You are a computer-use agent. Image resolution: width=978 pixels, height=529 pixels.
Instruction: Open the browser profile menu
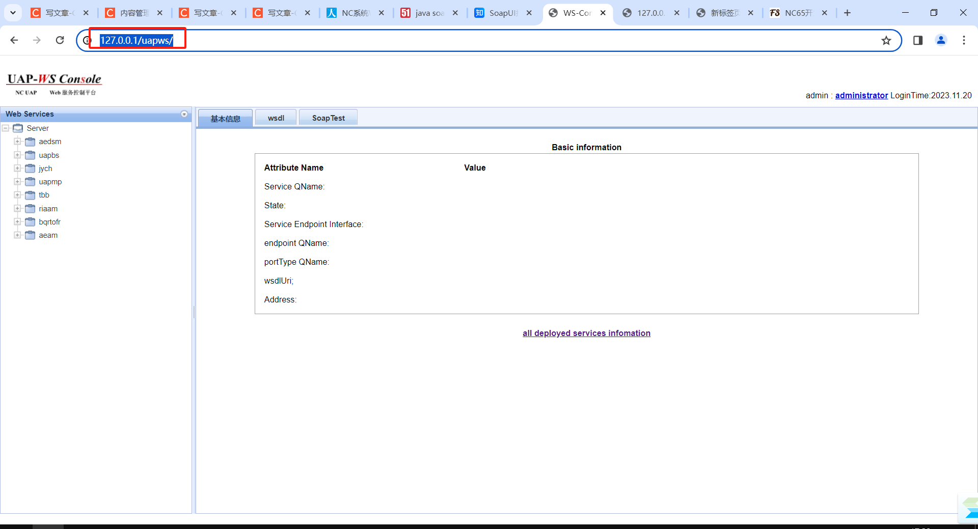941,40
